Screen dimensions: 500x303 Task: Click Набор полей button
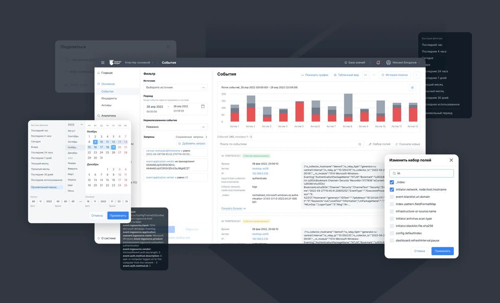tap(380, 144)
